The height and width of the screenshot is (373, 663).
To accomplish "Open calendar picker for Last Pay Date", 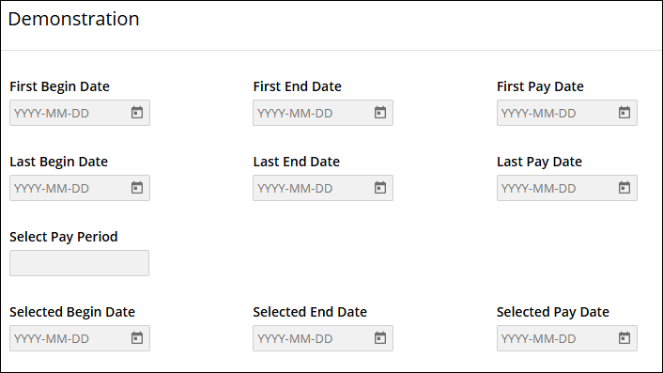I will pyautogui.click(x=624, y=188).
